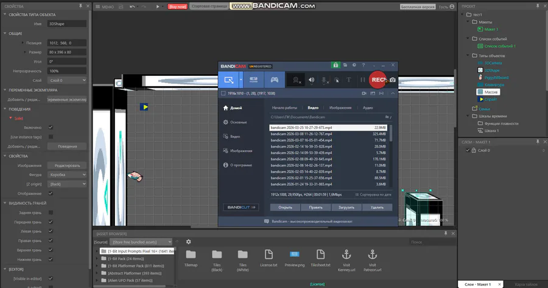Switch to Стартовая страница tab
The width and height of the screenshot is (548, 288).
209,6
